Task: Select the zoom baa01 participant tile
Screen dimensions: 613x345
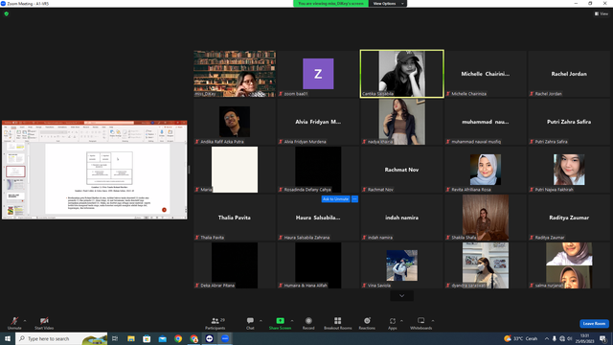Action: pos(318,74)
